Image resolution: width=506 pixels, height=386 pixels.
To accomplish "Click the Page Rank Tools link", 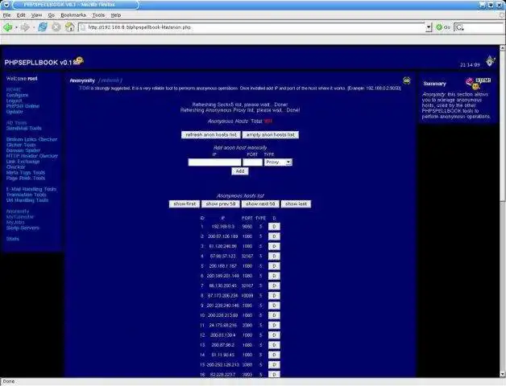I will (x=26, y=178).
